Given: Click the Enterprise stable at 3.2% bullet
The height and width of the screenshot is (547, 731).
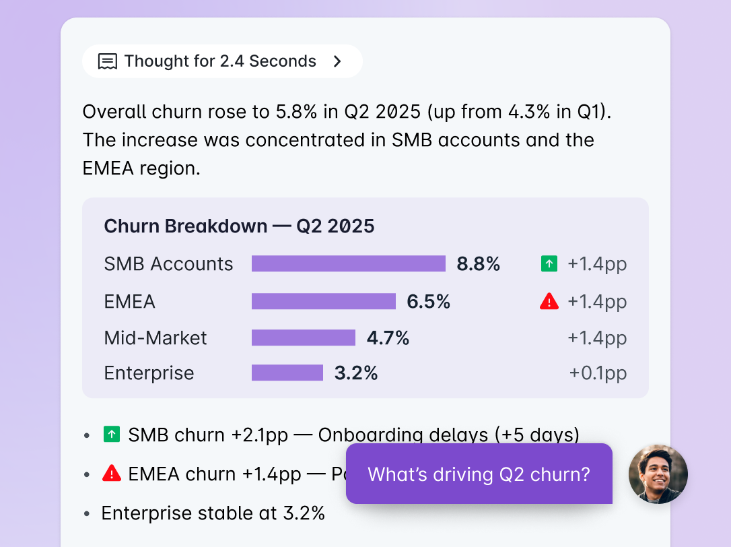Looking at the screenshot, I should point(213,513).
